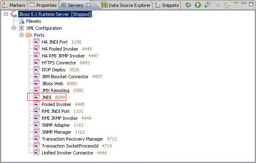Switch to Data Source Explorer tab
Image resolution: width=256 pixels, height=163 pixels.
click(126, 5)
